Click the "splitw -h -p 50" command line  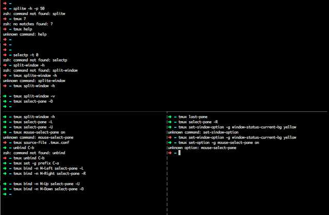tap(29, 8)
